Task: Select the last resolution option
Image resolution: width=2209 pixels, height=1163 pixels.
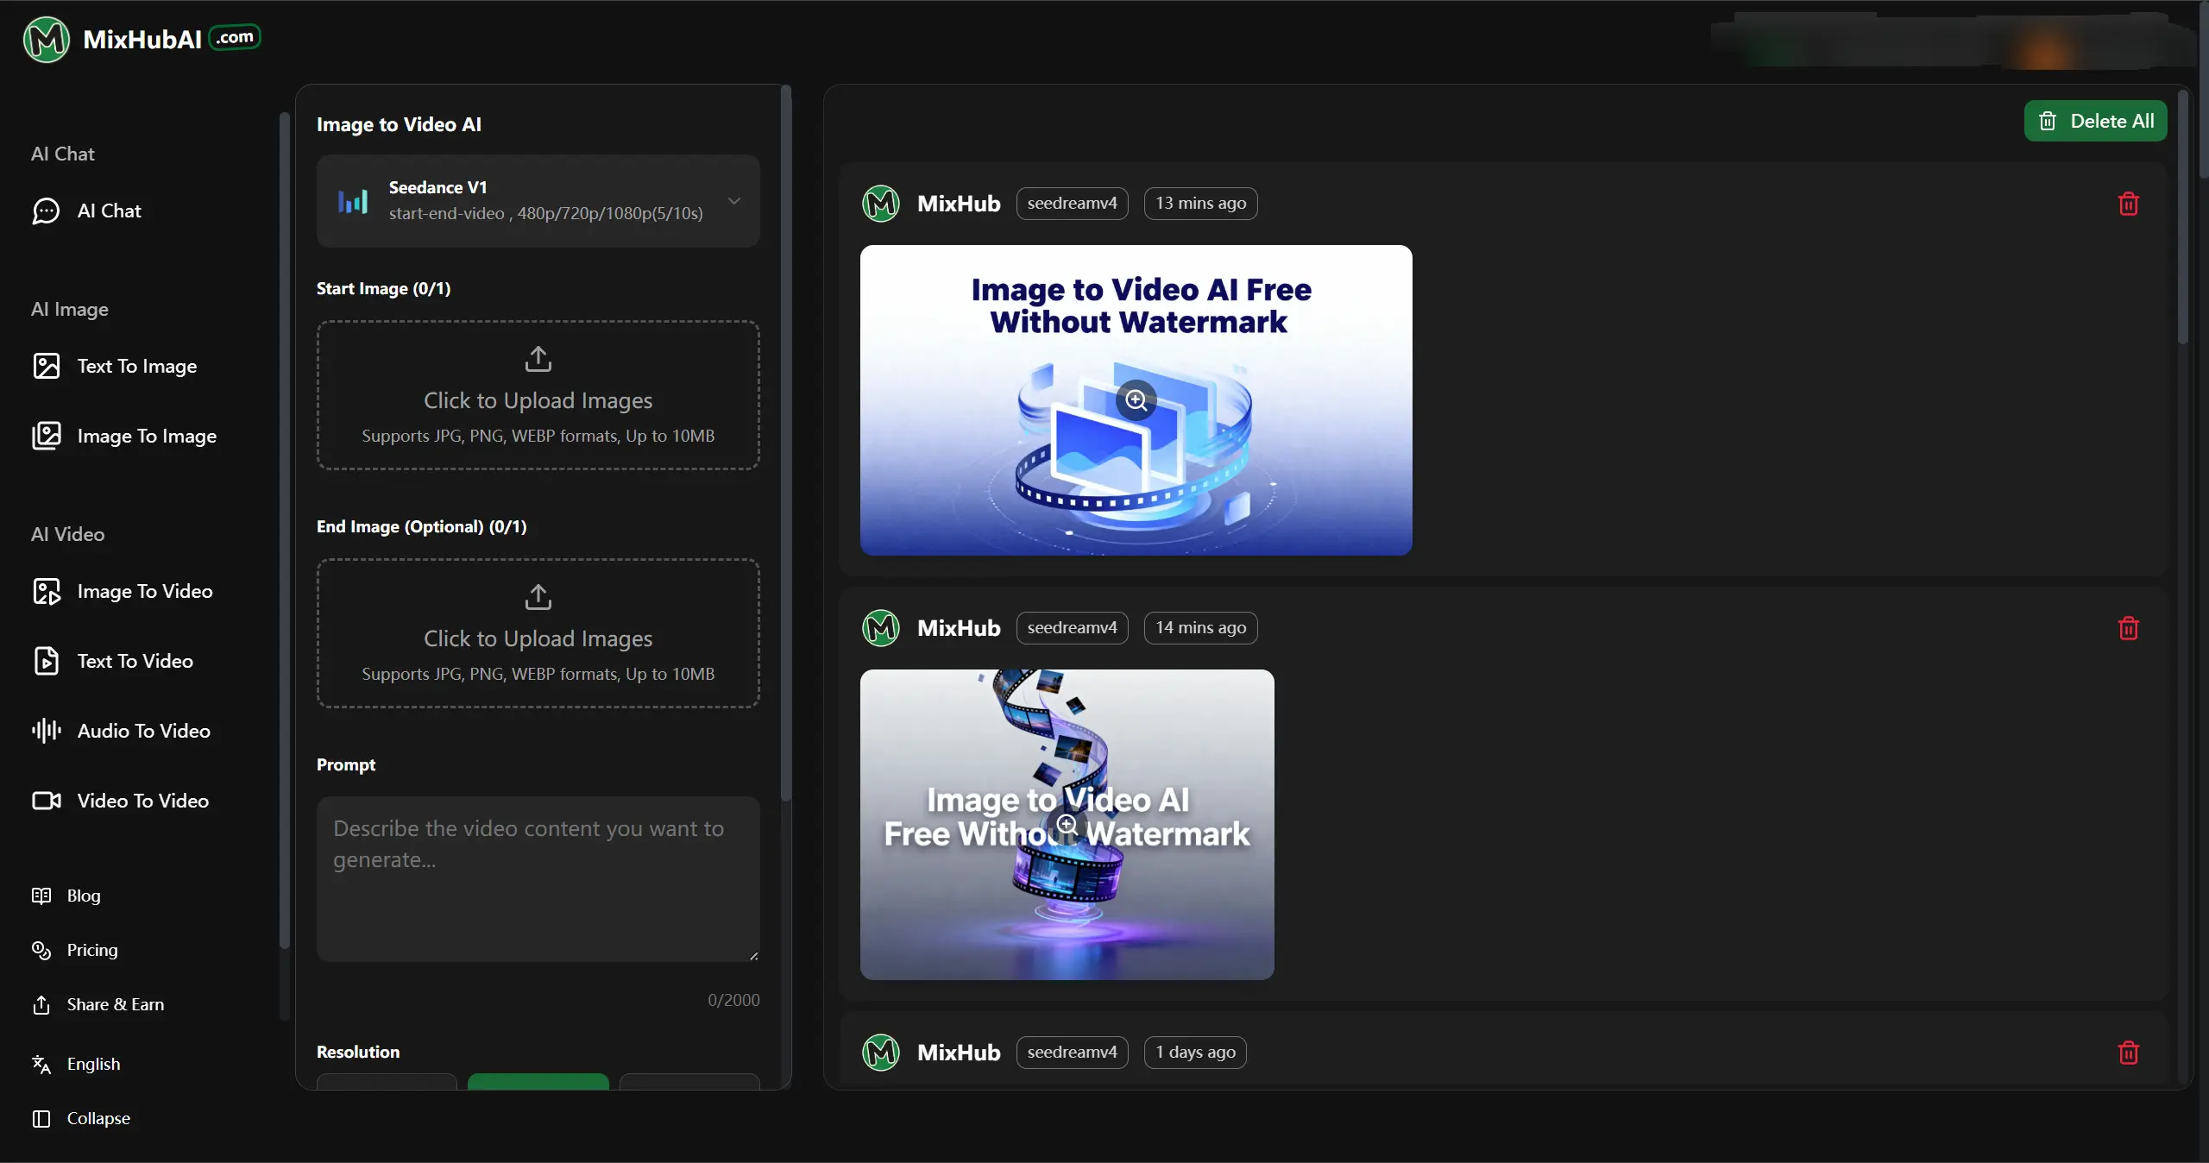Action: (689, 1082)
